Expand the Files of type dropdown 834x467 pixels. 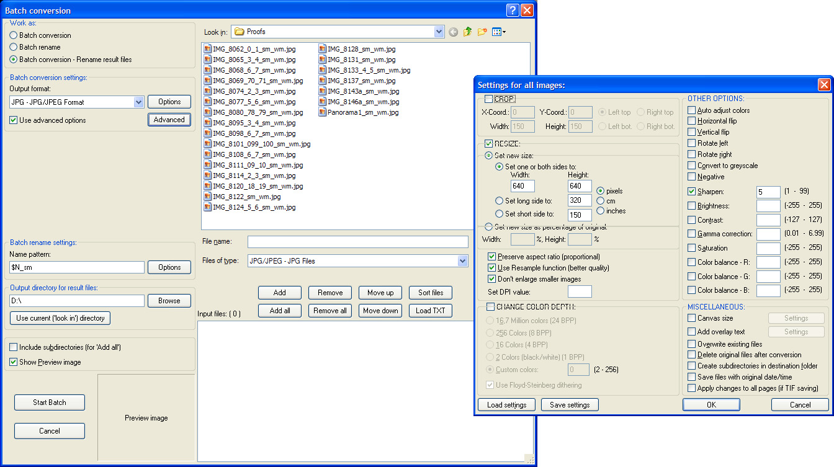click(x=462, y=261)
